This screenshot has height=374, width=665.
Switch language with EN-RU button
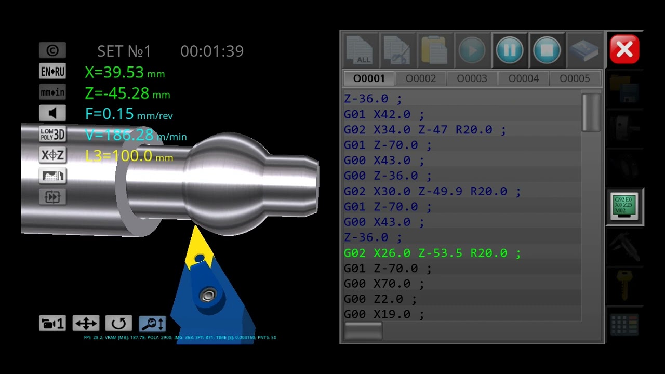pos(52,71)
